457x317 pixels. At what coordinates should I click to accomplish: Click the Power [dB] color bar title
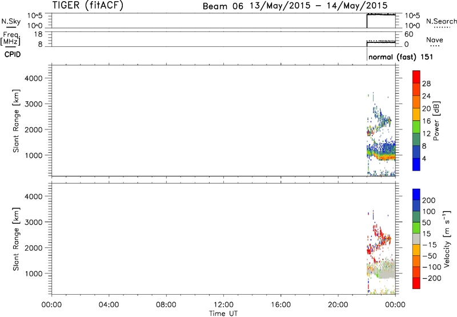tap(436, 121)
